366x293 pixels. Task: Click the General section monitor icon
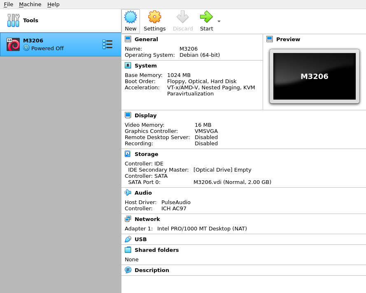[x=128, y=39]
